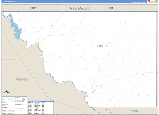Select the KERMIT row in ZIP index
This screenshot has height=115, width=159.
coord(36,104)
